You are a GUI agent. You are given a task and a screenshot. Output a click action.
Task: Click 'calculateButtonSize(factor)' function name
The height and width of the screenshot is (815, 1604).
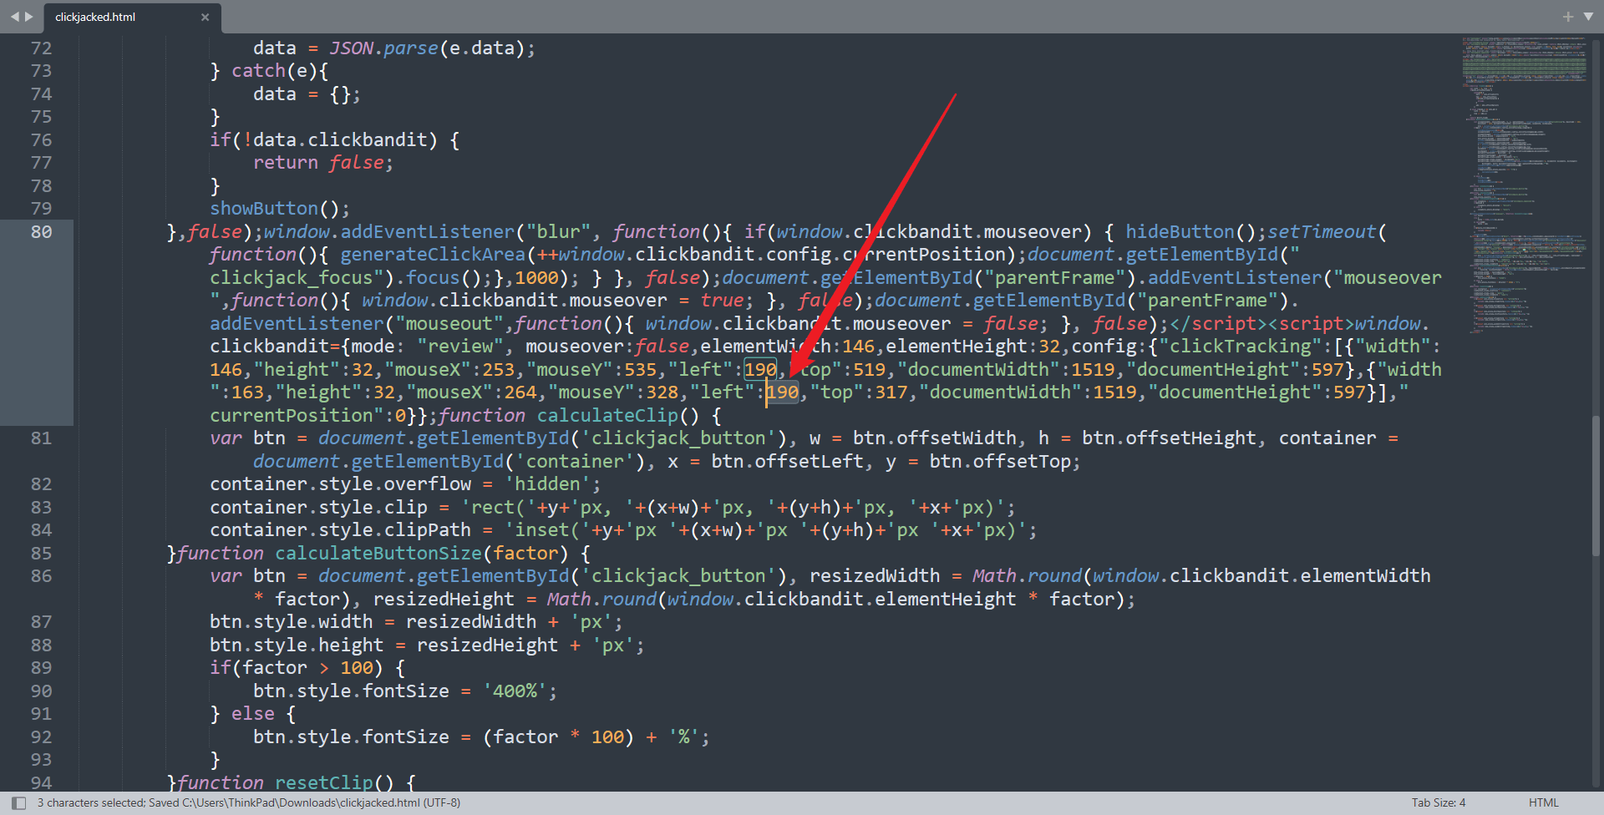pyautogui.click(x=422, y=554)
